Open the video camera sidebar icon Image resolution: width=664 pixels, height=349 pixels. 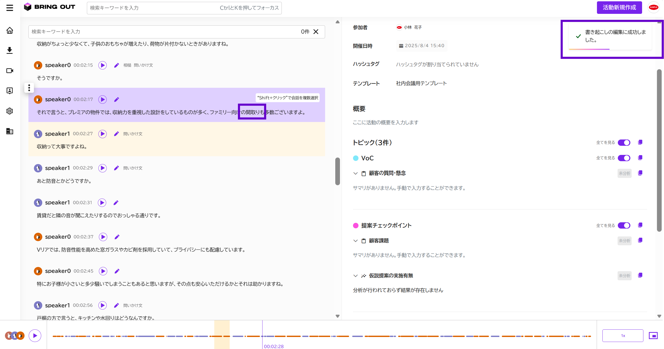pos(10,71)
